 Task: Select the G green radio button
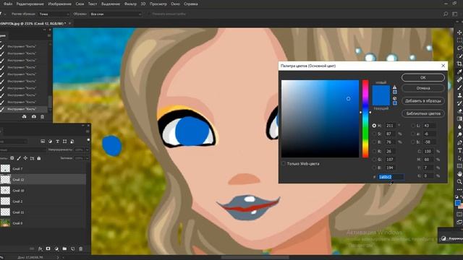374,160
